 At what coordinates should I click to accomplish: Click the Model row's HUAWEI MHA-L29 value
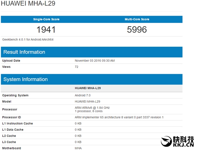88,102
